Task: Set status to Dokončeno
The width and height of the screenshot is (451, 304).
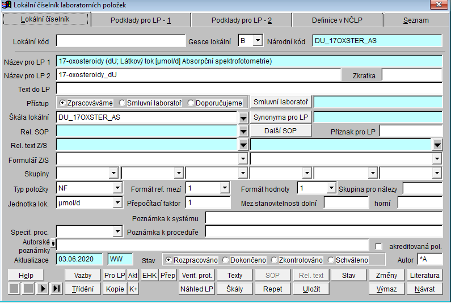Action: 225,260
